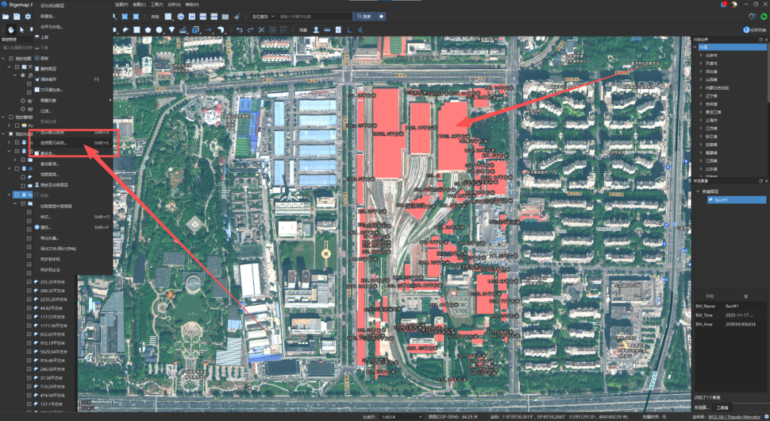
Task: Toggle checkbox for 1171.56平方米 item
Action: 29,326
